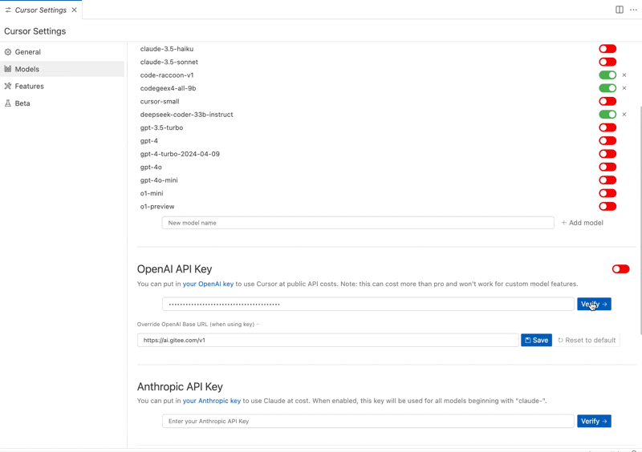This screenshot has width=642, height=452.
Task: Click the cursor-small model name
Action: pos(160,102)
